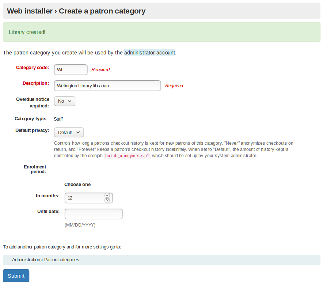The image size is (323, 285).
Task: Open Administration › Patron categories link
Action: click(45, 260)
